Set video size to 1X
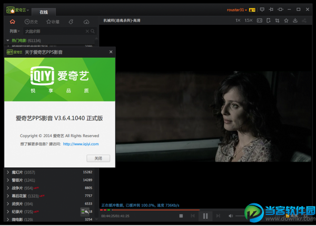 pos(238,21)
